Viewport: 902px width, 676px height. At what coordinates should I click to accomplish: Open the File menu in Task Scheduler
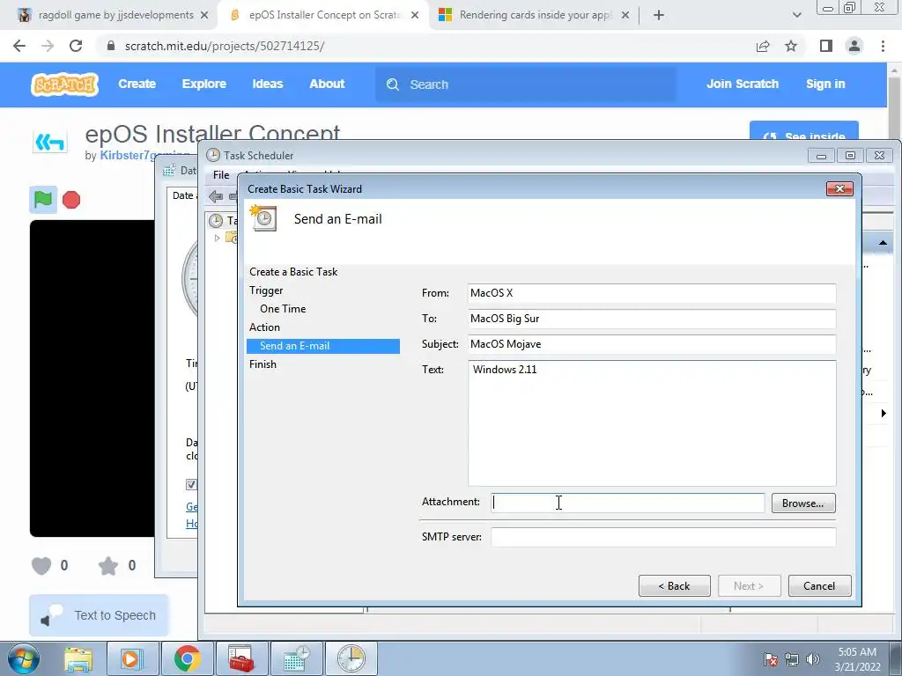[x=221, y=175]
